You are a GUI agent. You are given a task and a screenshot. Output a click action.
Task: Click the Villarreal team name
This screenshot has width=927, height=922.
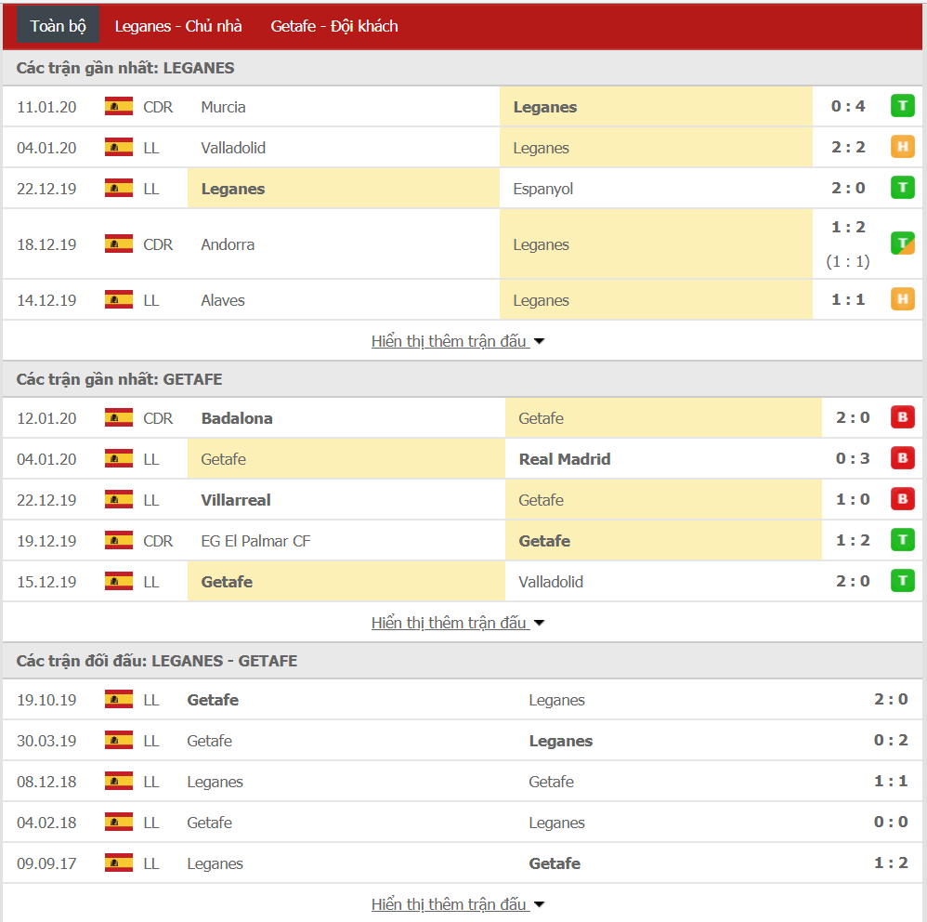click(235, 500)
